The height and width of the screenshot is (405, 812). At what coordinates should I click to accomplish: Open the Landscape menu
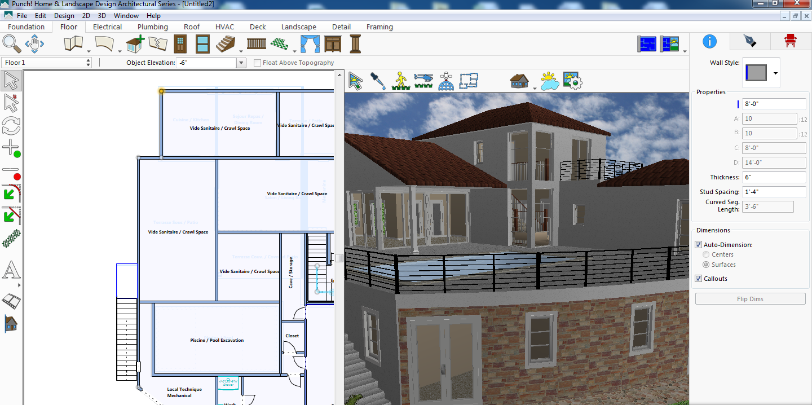[298, 27]
